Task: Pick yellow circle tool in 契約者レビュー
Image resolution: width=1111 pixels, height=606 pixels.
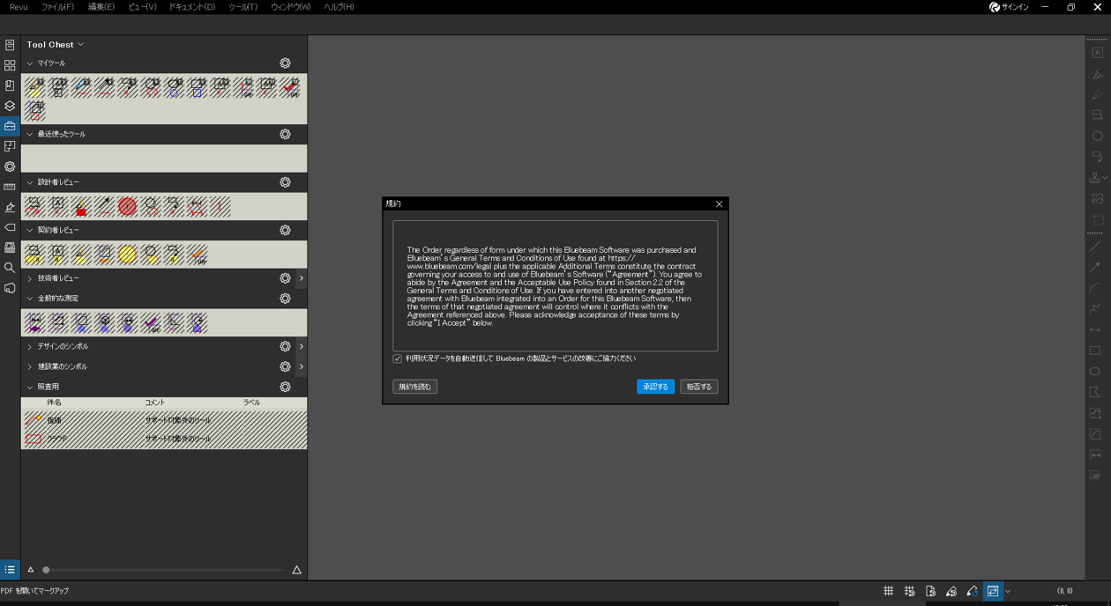Action: [127, 255]
